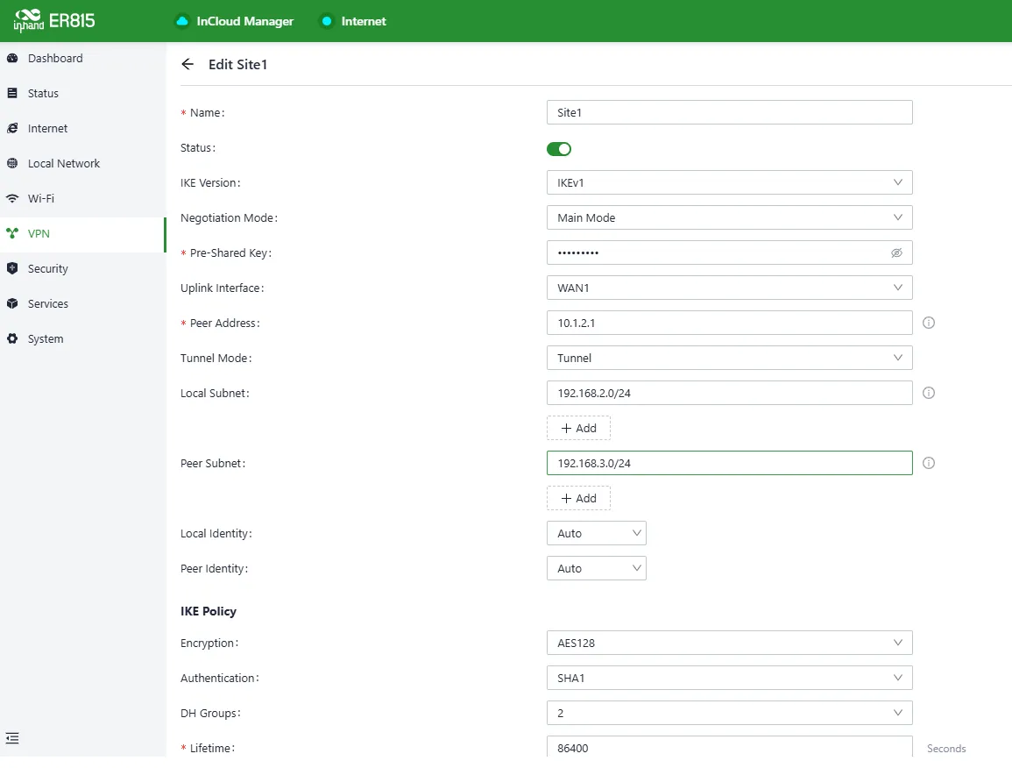The width and height of the screenshot is (1012, 768).
Task: Open the Dashboard menu item
Action: coord(82,58)
